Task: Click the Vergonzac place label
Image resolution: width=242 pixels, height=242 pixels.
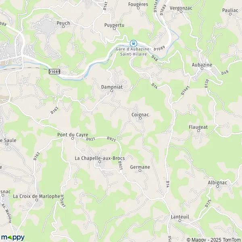Action: click(181, 8)
